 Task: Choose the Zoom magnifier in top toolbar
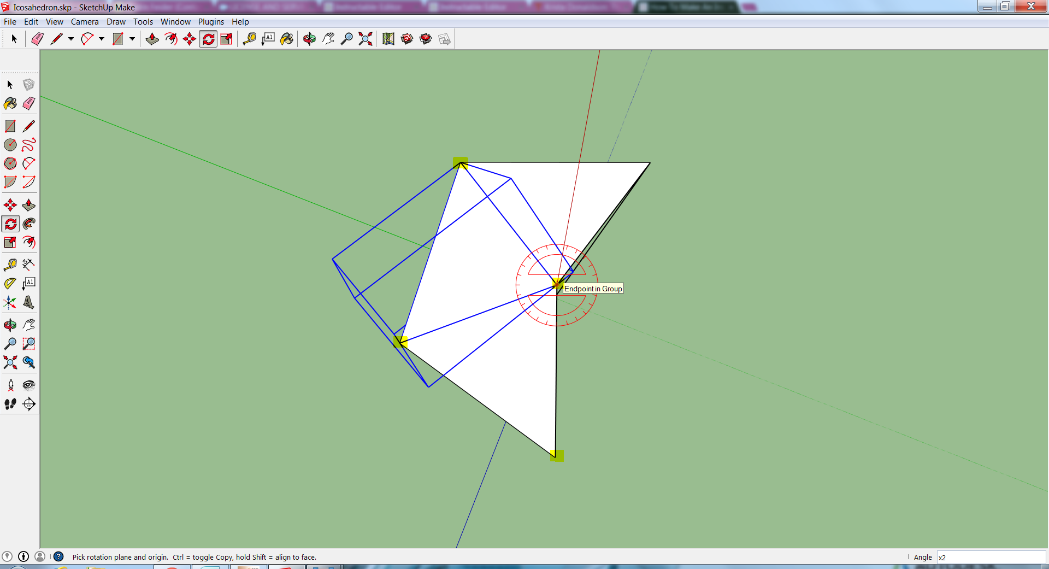pos(347,39)
